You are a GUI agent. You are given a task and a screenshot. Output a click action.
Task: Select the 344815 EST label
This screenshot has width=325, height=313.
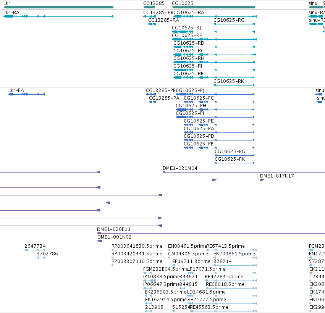point(189,285)
